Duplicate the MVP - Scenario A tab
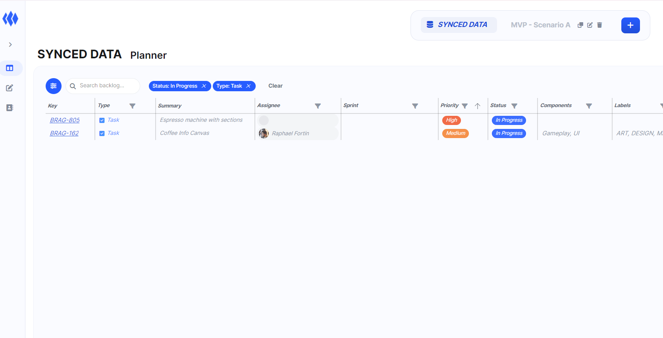 (x=580, y=25)
